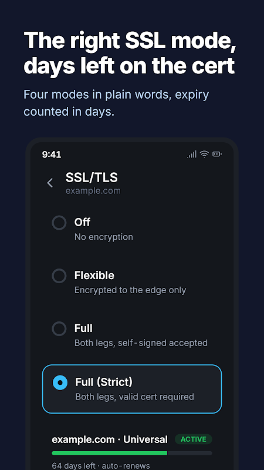Choose the Off mode label

point(82,223)
